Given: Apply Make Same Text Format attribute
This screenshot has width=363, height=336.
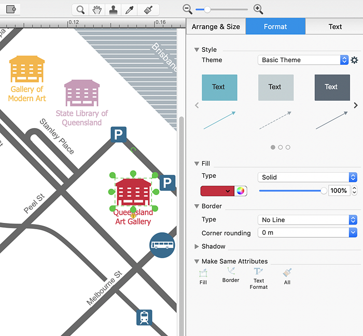Looking at the screenshot, I should click(259, 278).
